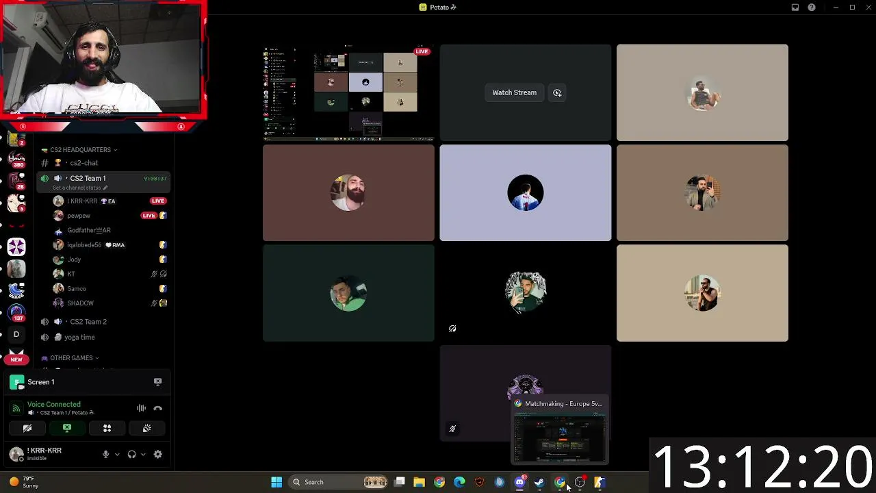Screen dimensions: 876x493
Task: Open the Discord help icon
Action: click(812, 8)
